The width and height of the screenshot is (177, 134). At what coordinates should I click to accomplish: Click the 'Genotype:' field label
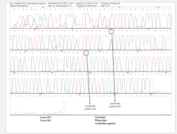[101, 117]
